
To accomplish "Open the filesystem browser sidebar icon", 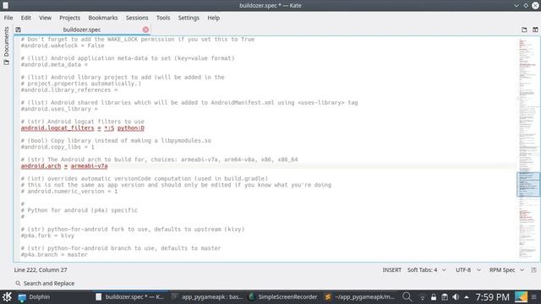I will (6, 62).
